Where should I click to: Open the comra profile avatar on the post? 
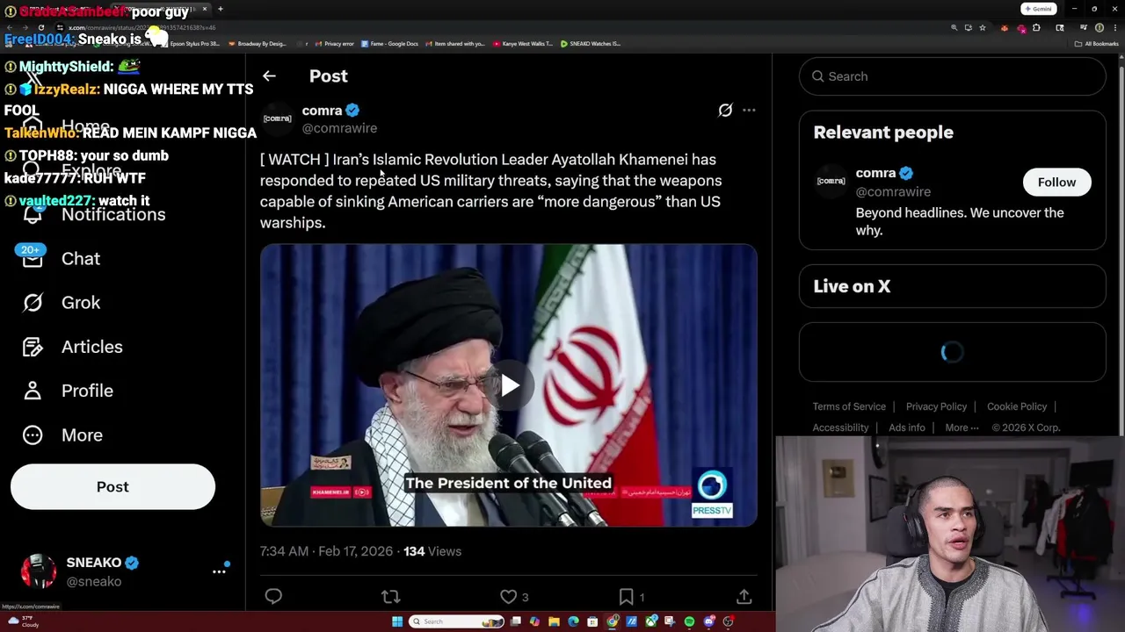pos(277,118)
